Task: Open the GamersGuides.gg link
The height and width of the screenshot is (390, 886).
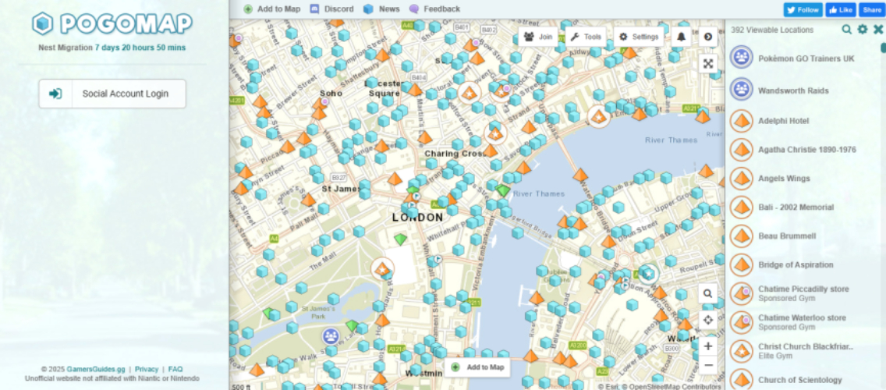Action: pos(95,369)
